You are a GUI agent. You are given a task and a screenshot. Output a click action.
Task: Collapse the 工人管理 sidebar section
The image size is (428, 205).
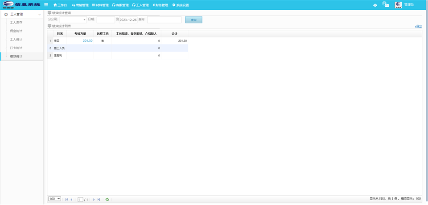pyautogui.click(x=39, y=15)
